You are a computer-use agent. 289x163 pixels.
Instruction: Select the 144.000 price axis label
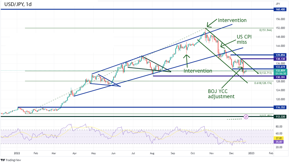(x=280, y=46)
